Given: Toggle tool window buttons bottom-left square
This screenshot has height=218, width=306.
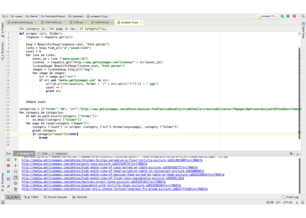Looking at the screenshot, I should tap(3, 203).
